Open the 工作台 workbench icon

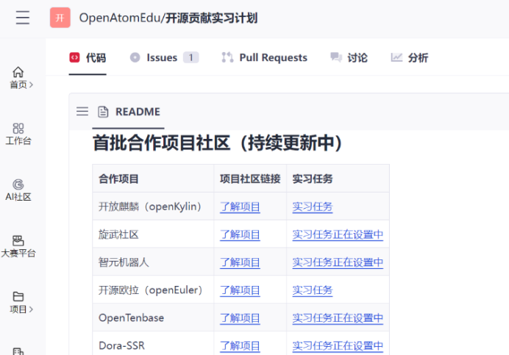point(18,128)
